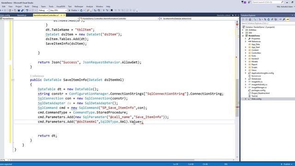This screenshot has width=295, height=166.
Task: Click the '1 reference' CodeLens link
Action: (x=37, y=76)
